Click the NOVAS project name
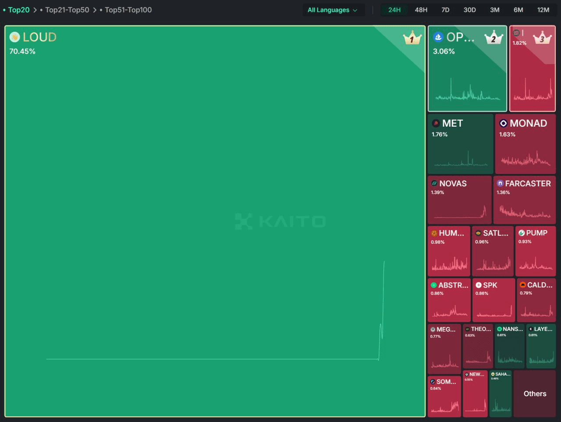 (x=453, y=184)
